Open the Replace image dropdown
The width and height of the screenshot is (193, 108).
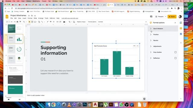coord(81,22)
